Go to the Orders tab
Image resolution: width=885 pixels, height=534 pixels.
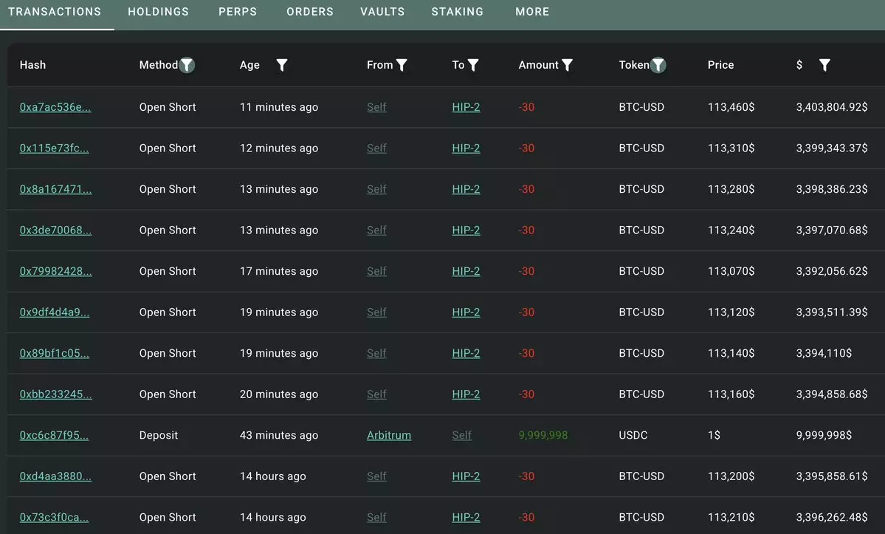point(310,12)
